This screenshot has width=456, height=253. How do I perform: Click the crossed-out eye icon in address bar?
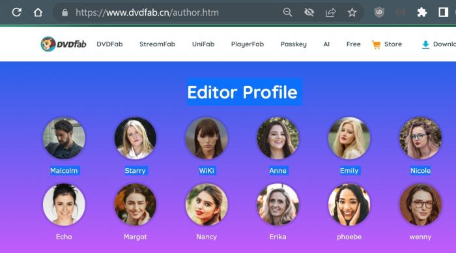pyautogui.click(x=309, y=12)
